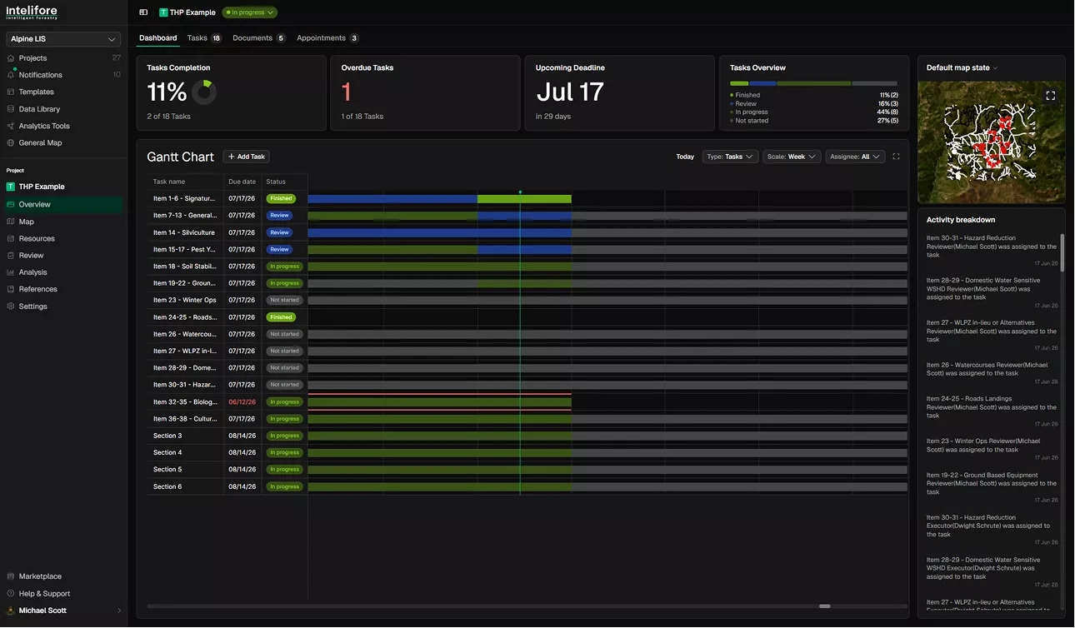Click the Item 26 - Watercourses Reviewer activity entry

992,373
